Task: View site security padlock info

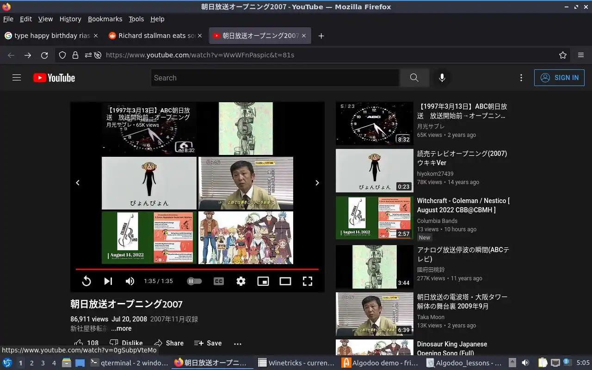Action: tap(75, 55)
